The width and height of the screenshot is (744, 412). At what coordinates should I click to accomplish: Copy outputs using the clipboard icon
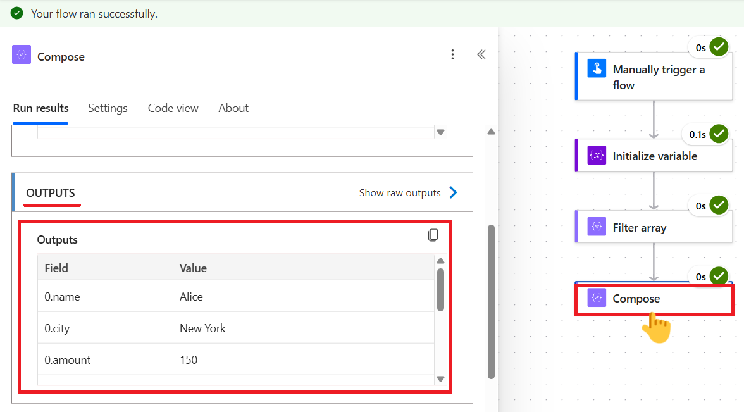pos(433,235)
